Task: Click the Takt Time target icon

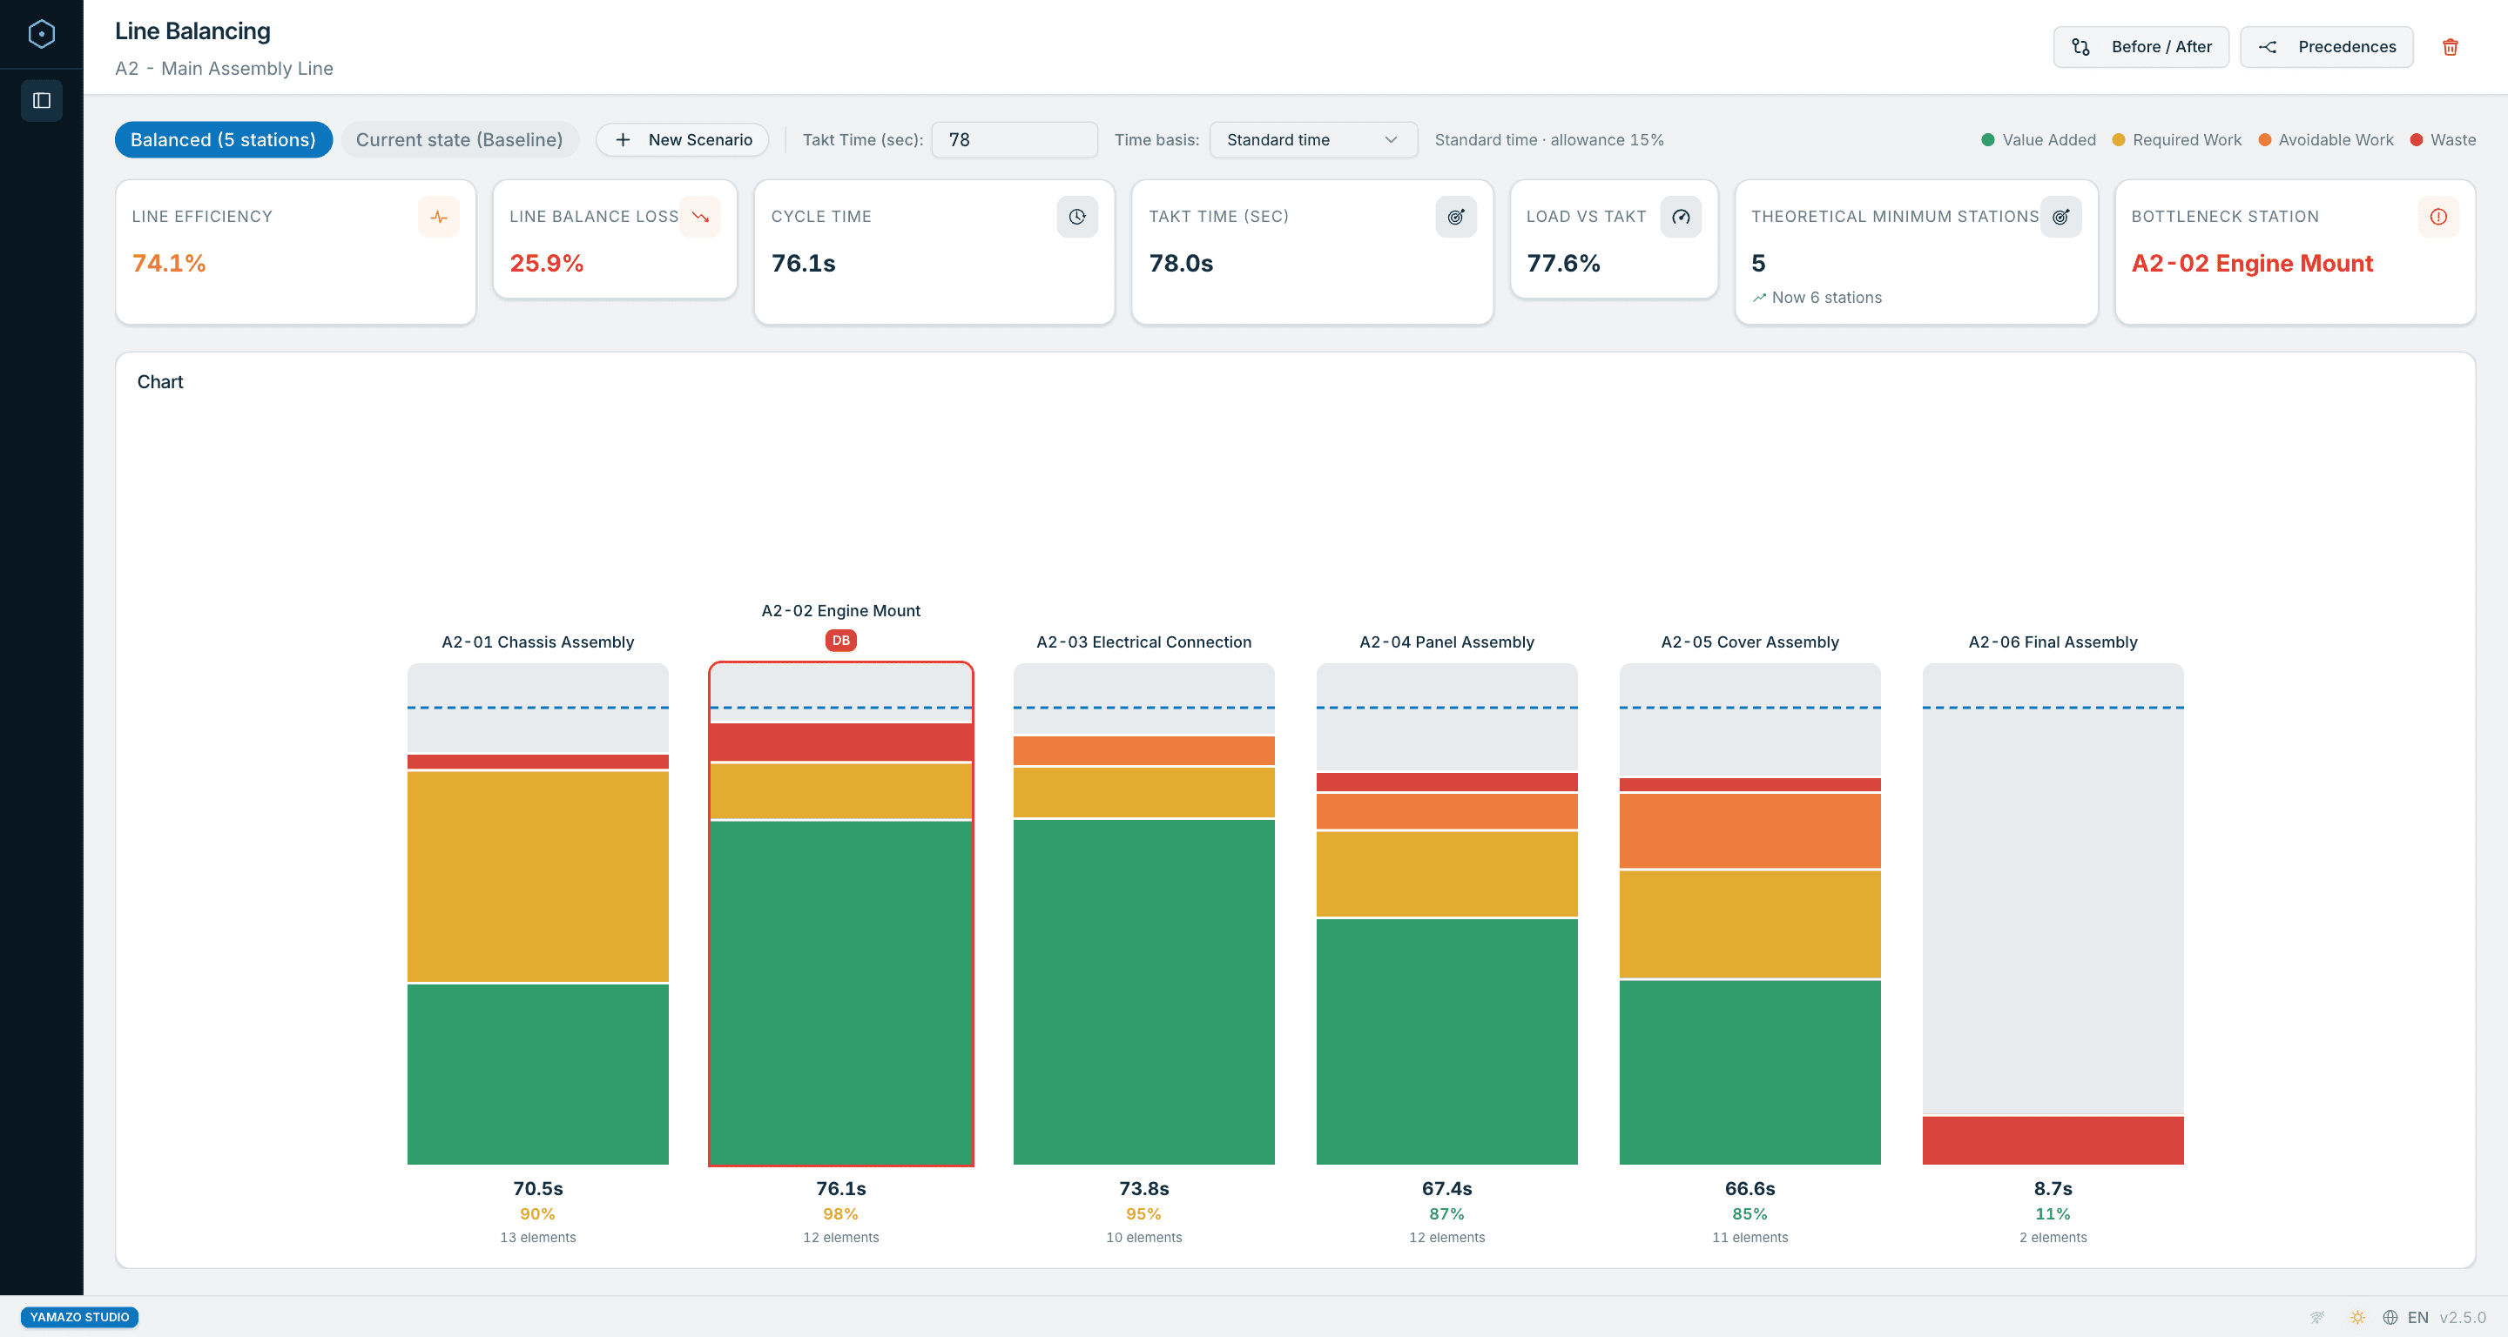Action: pos(1455,217)
